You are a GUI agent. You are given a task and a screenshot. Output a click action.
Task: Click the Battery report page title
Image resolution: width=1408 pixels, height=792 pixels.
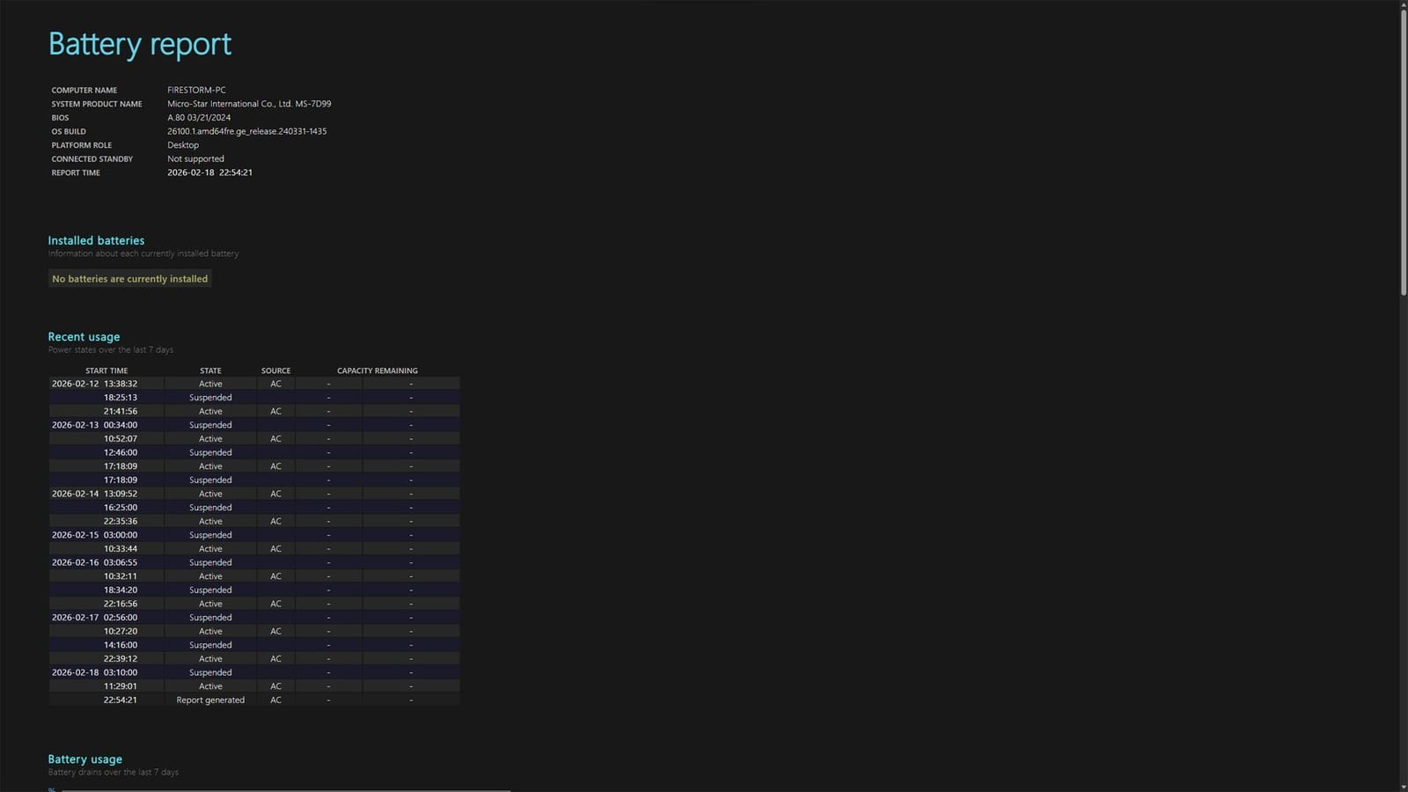pos(140,44)
